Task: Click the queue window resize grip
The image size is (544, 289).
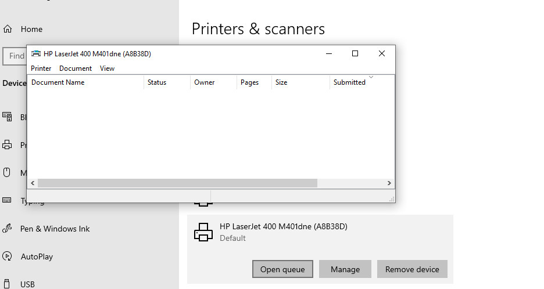Action: (392, 199)
